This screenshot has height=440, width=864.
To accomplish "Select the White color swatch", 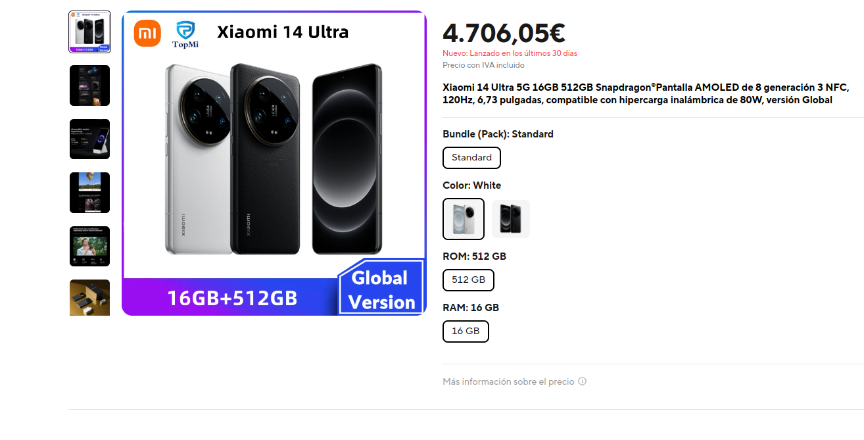I will 464,219.
